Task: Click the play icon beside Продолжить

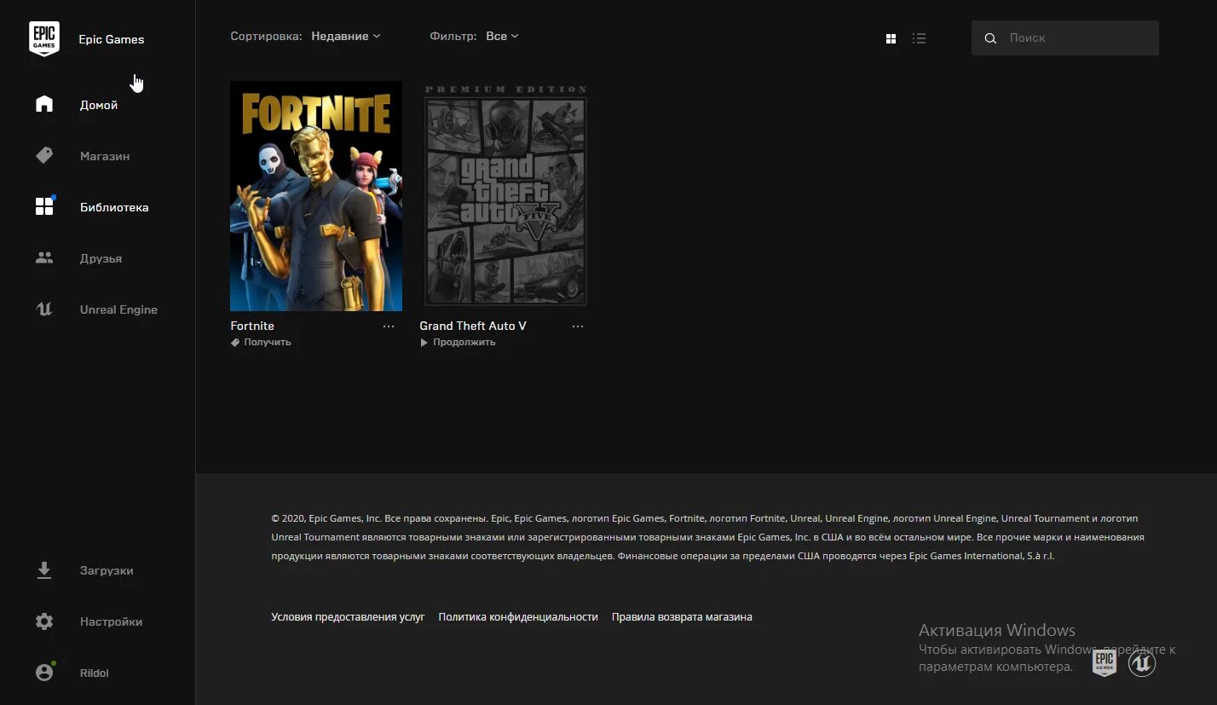Action: pyautogui.click(x=424, y=342)
